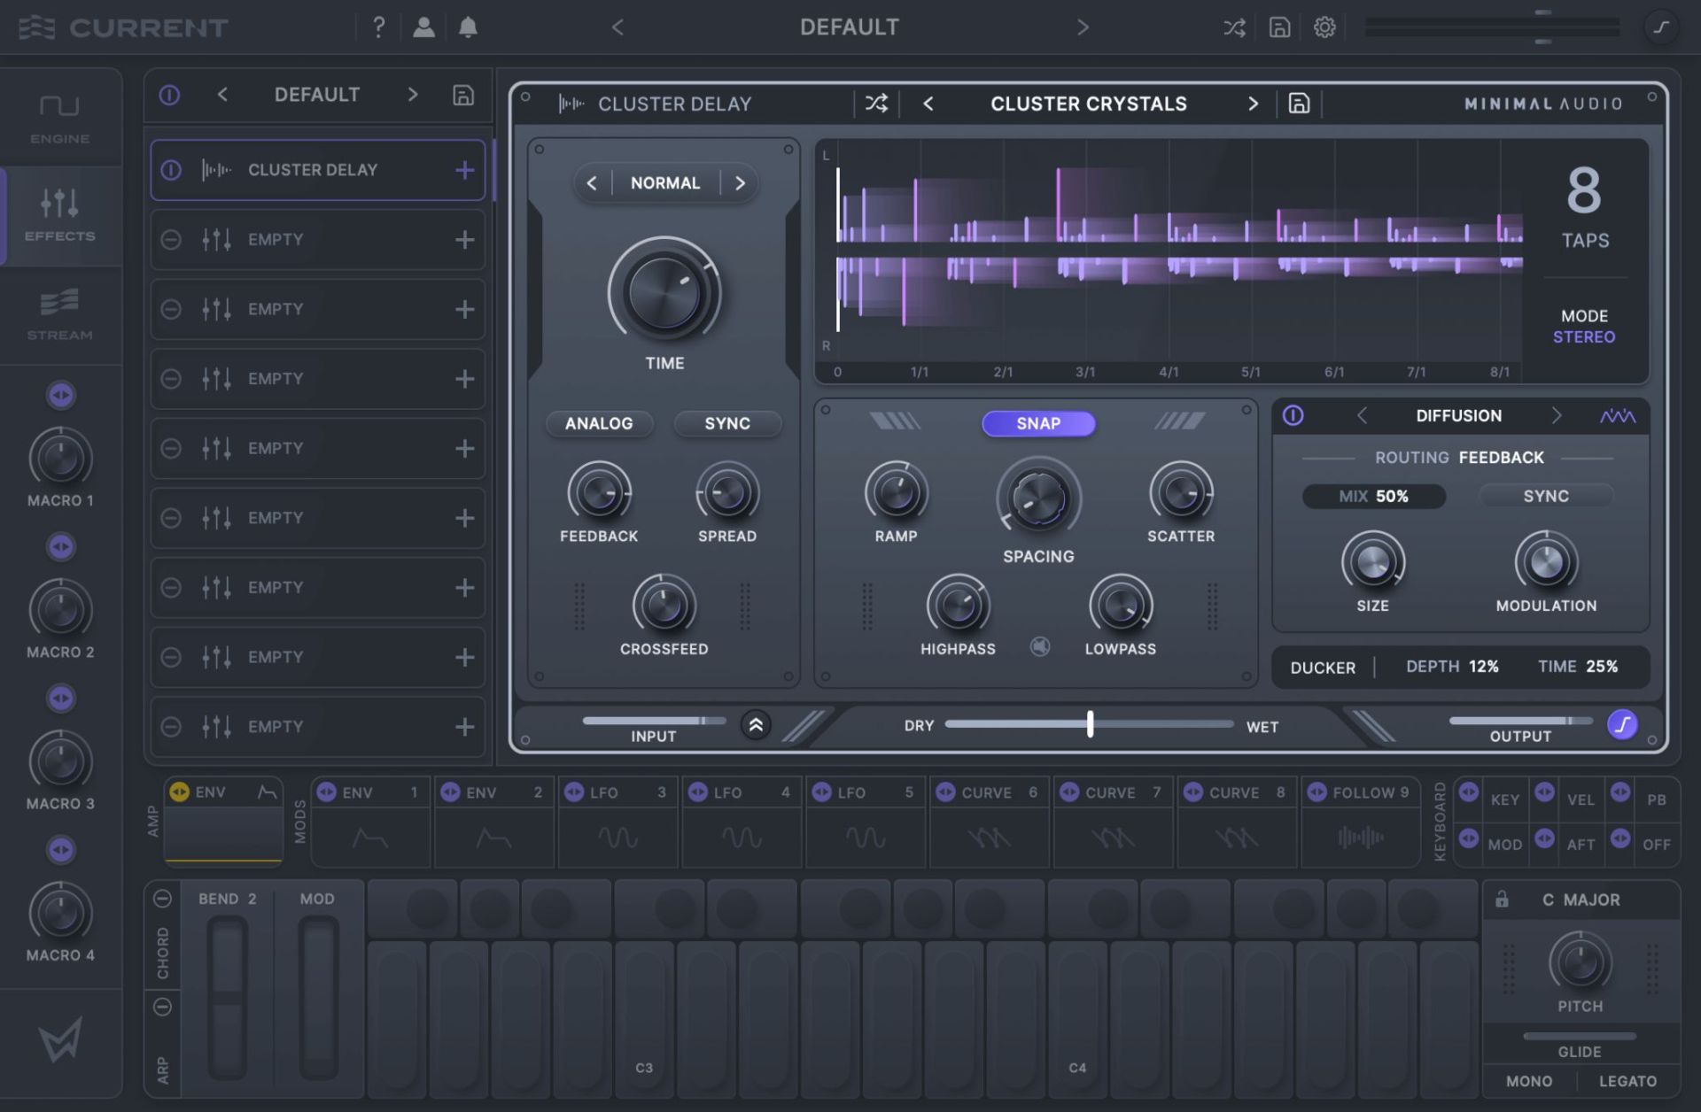Click the diffusion waveform icon
1701x1112 pixels.
coord(1618,416)
